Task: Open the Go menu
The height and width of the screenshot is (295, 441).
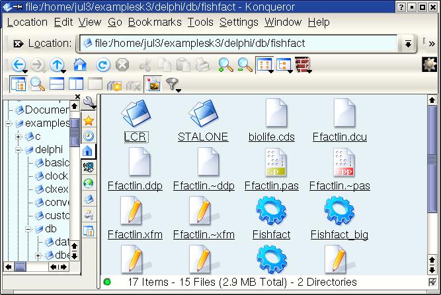Action: [x=115, y=22]
